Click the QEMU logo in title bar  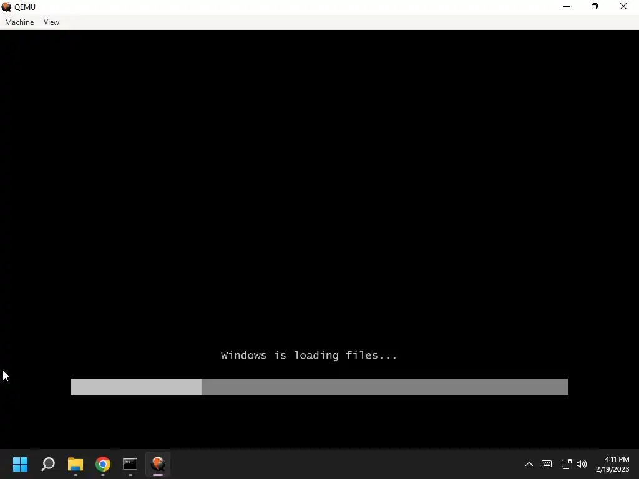(x=6, y=7)
